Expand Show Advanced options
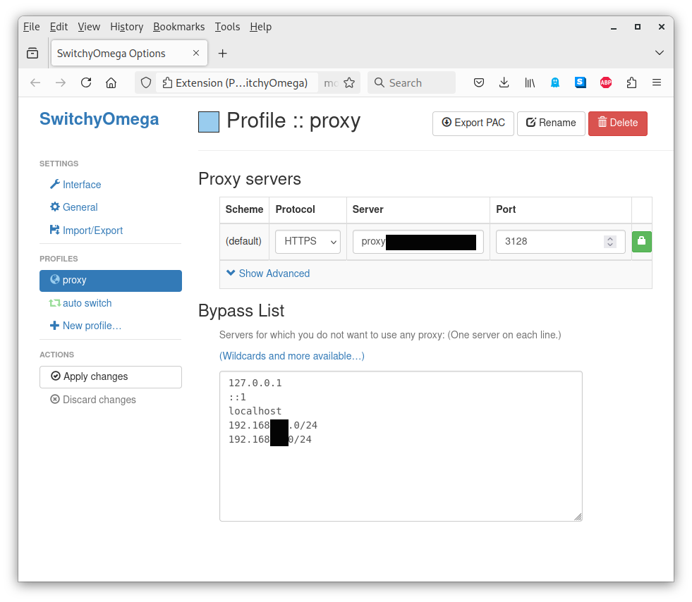 [x=268, y=274]
